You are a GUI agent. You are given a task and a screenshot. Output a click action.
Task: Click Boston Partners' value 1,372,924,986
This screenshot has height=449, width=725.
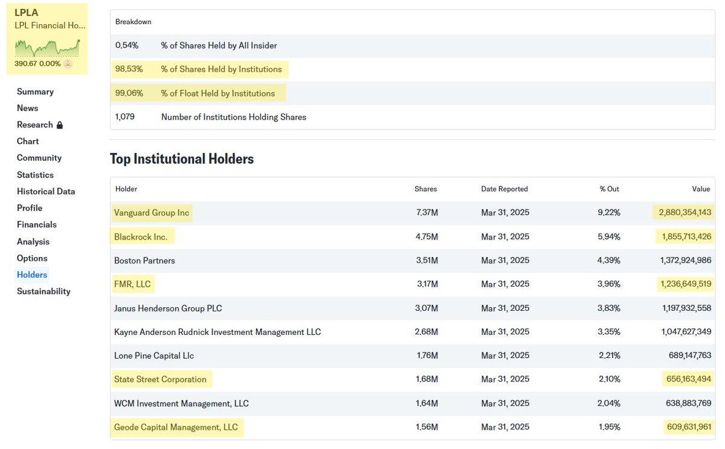pos(686,261)
